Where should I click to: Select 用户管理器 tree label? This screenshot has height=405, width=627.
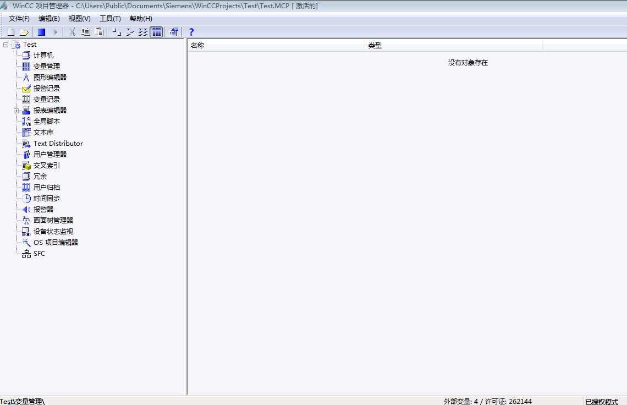pyautogui.click(x=50, y=155)
